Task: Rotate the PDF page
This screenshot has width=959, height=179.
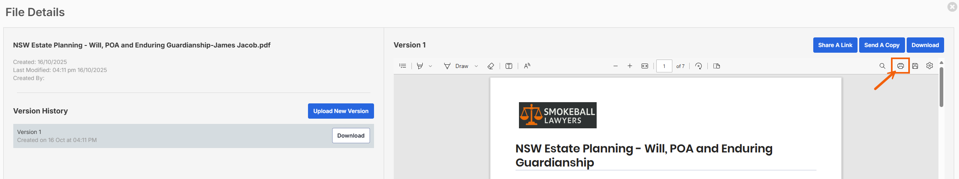Action: pyautogui.click(x=699, y=66)
